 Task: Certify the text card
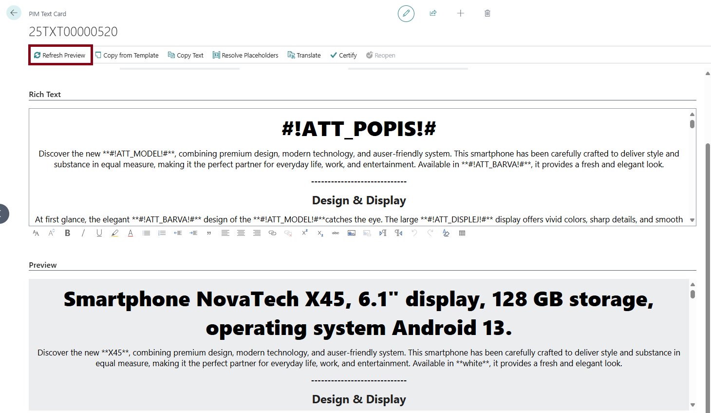coord(343,55)
